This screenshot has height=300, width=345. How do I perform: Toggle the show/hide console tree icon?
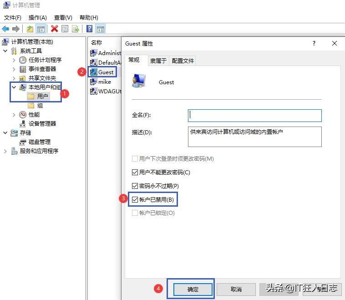tap(41, 29)
